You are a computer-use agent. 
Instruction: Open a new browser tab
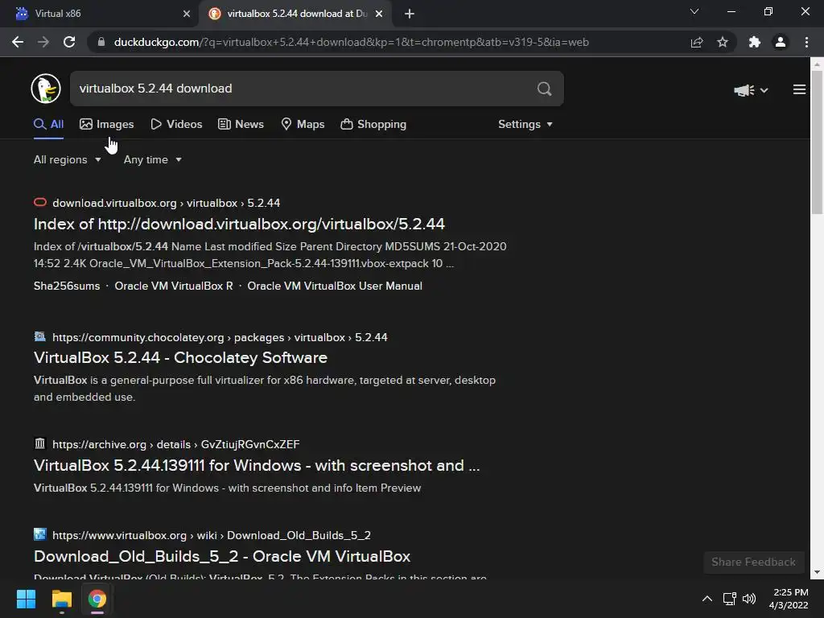pyautogui.click(x=410, y=14)
